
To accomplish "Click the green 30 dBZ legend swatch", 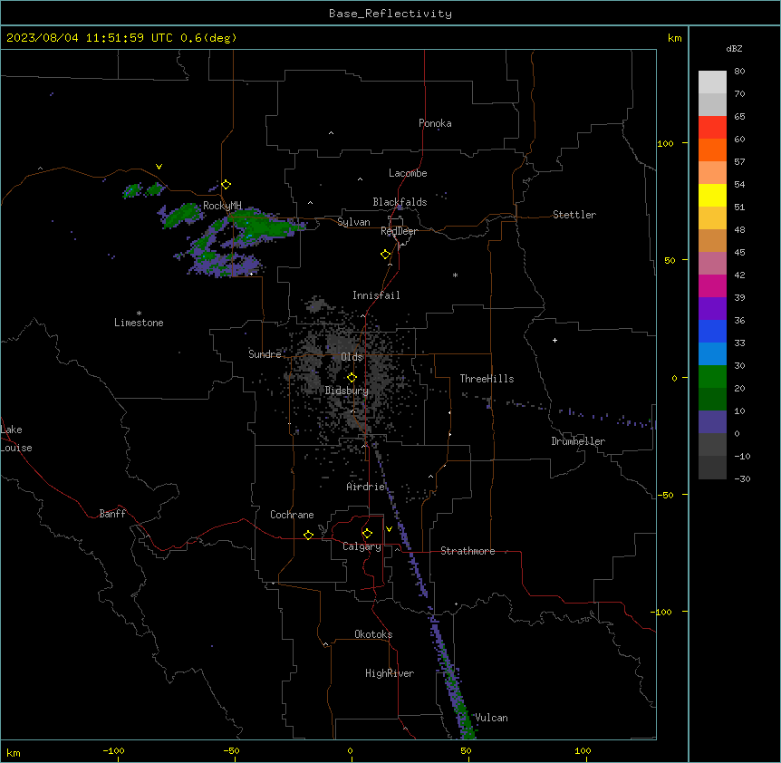I will click(712, 377).
